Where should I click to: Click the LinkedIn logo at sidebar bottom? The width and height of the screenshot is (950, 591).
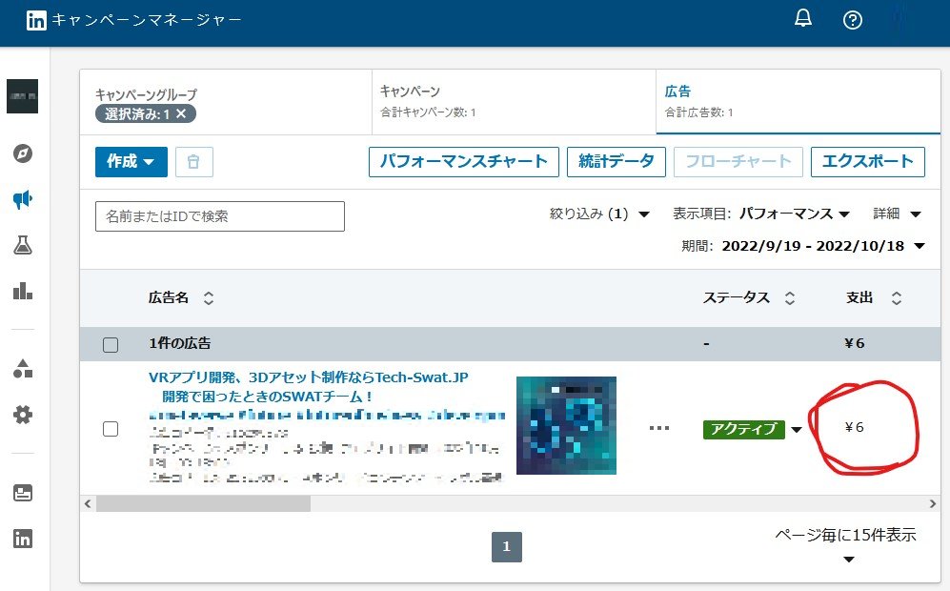22,539
